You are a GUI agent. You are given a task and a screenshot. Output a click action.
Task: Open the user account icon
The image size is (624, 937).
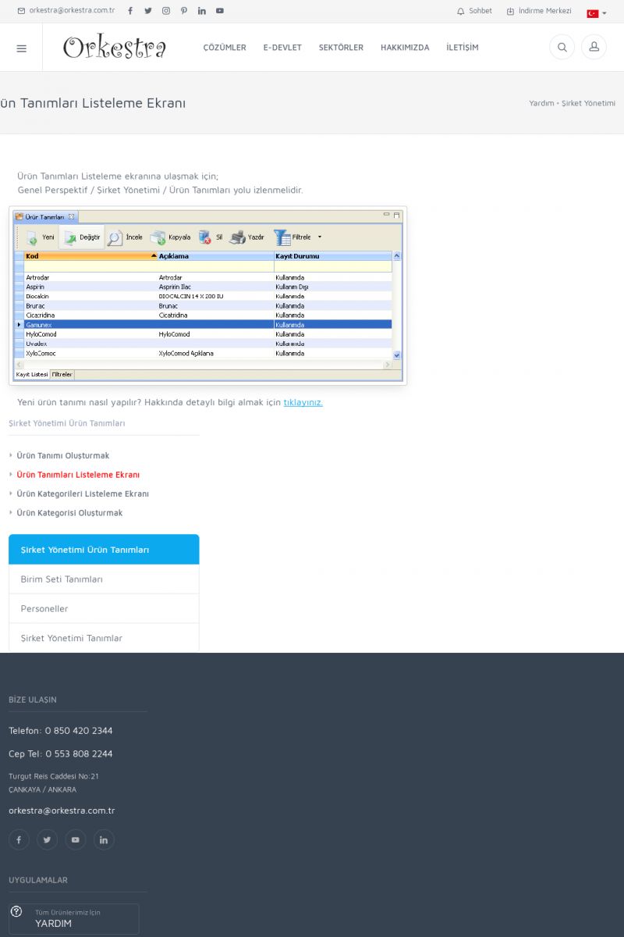594,48
